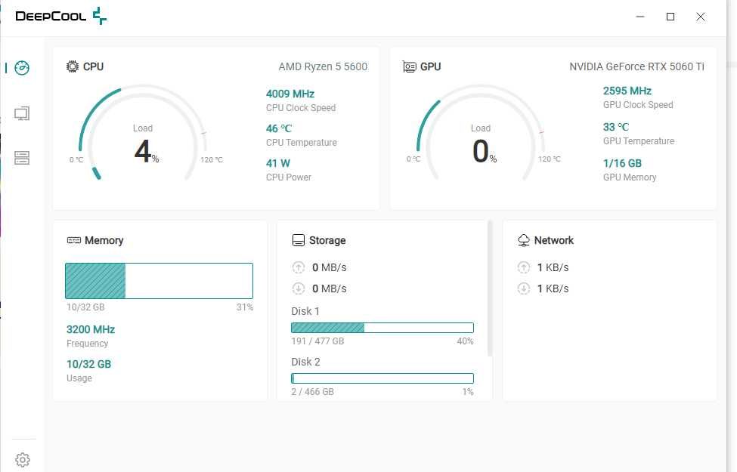The image size is (737, 472).
Task: Click the Memory module icon
Action: 74,240
